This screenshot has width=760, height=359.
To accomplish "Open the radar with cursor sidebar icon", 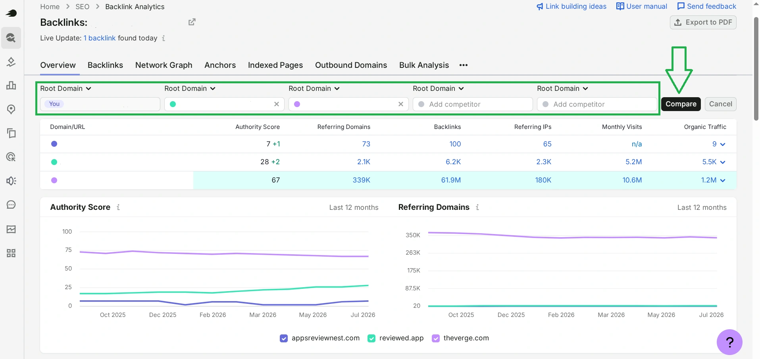I will [x=11, y=157].
